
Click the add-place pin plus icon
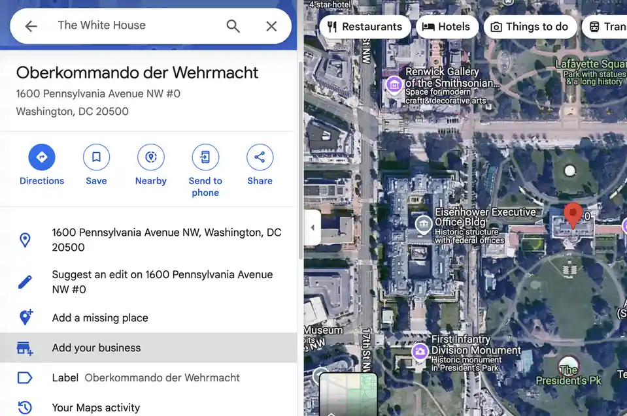click(25, 317)
